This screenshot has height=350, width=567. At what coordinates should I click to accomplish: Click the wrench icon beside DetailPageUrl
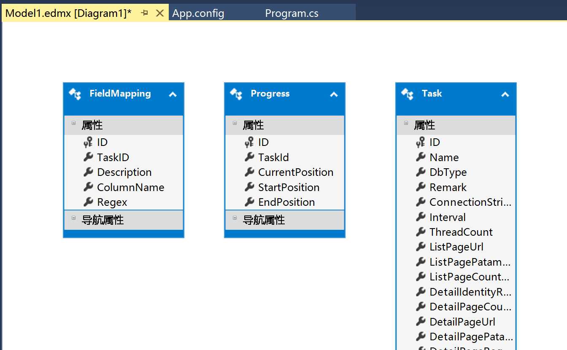[x=420, y=322]
